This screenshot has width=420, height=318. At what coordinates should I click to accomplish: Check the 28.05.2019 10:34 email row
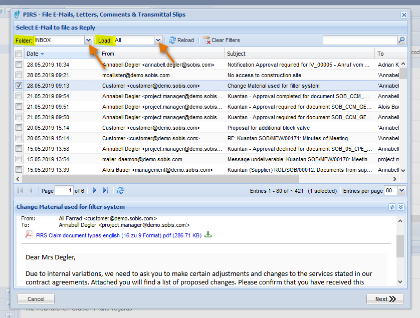[x=19, y=65]
